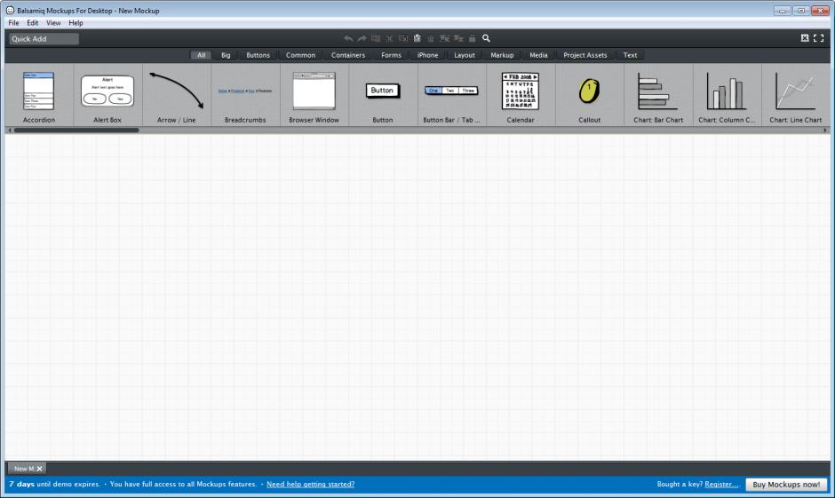Click the Buy Mockups now button
This screenshot has width=835, height=498.
786,484
